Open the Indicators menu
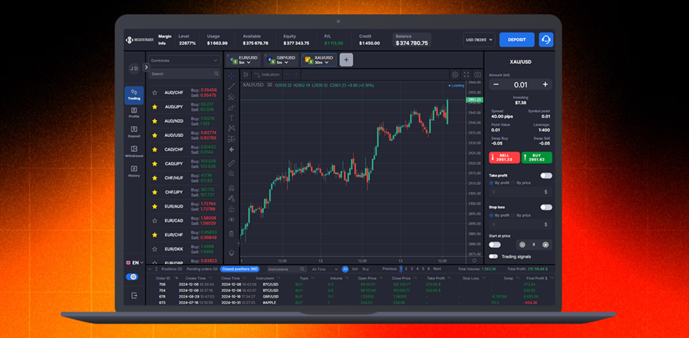Screen dimensions: 689x338 tap(267, 75)
